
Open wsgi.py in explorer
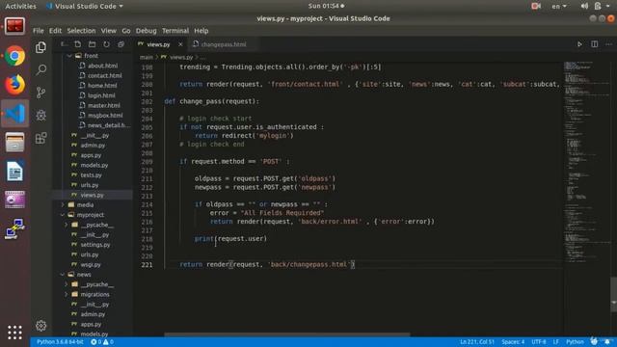point(91,265)
